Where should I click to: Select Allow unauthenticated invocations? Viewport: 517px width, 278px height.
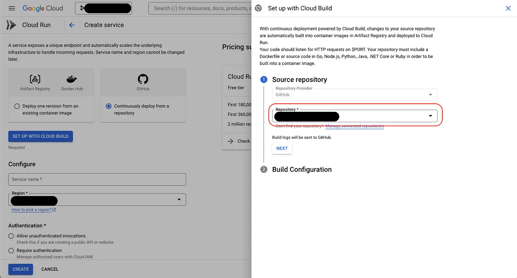click(x=11, y=236)
